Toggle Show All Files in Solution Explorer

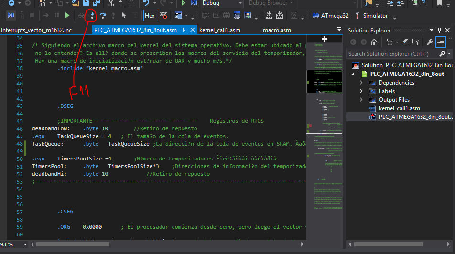click(x=416, y=42)
